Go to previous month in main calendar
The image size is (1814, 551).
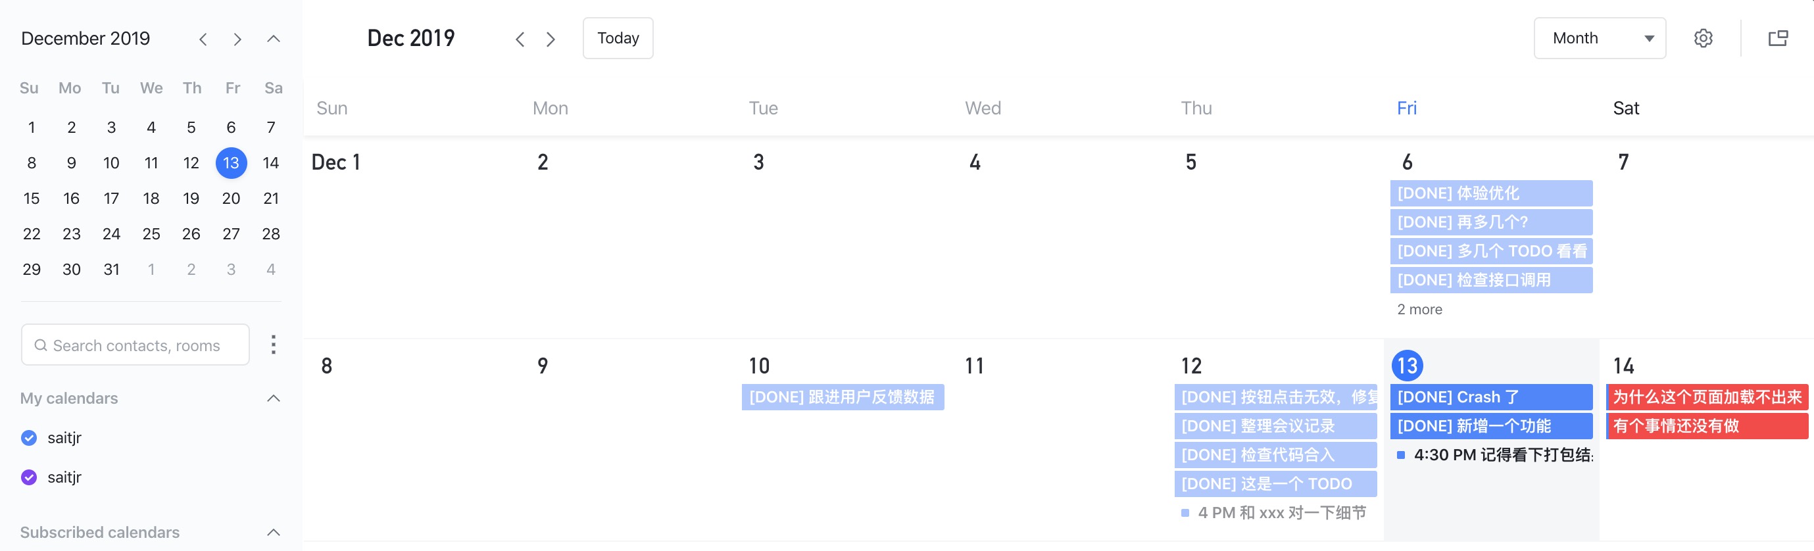520,39
